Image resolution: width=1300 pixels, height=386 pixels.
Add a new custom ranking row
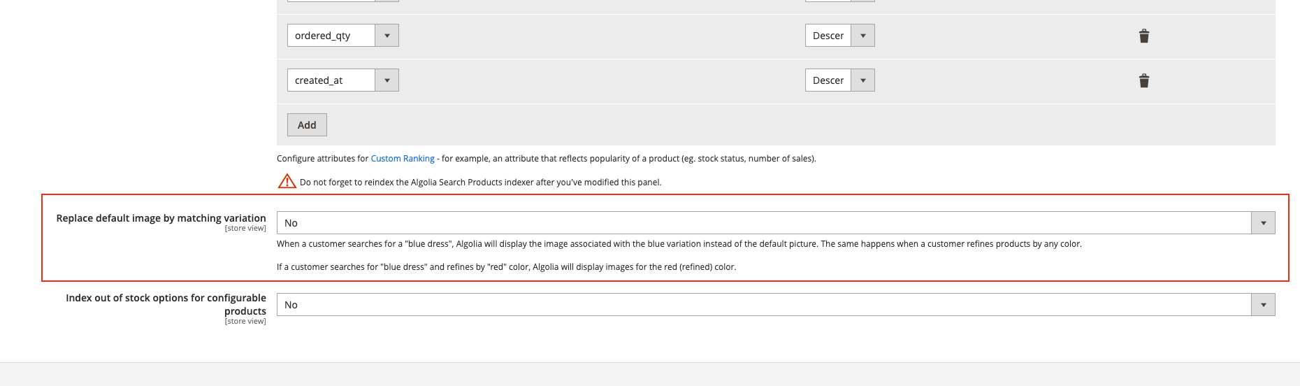click(x=307, y=125)
